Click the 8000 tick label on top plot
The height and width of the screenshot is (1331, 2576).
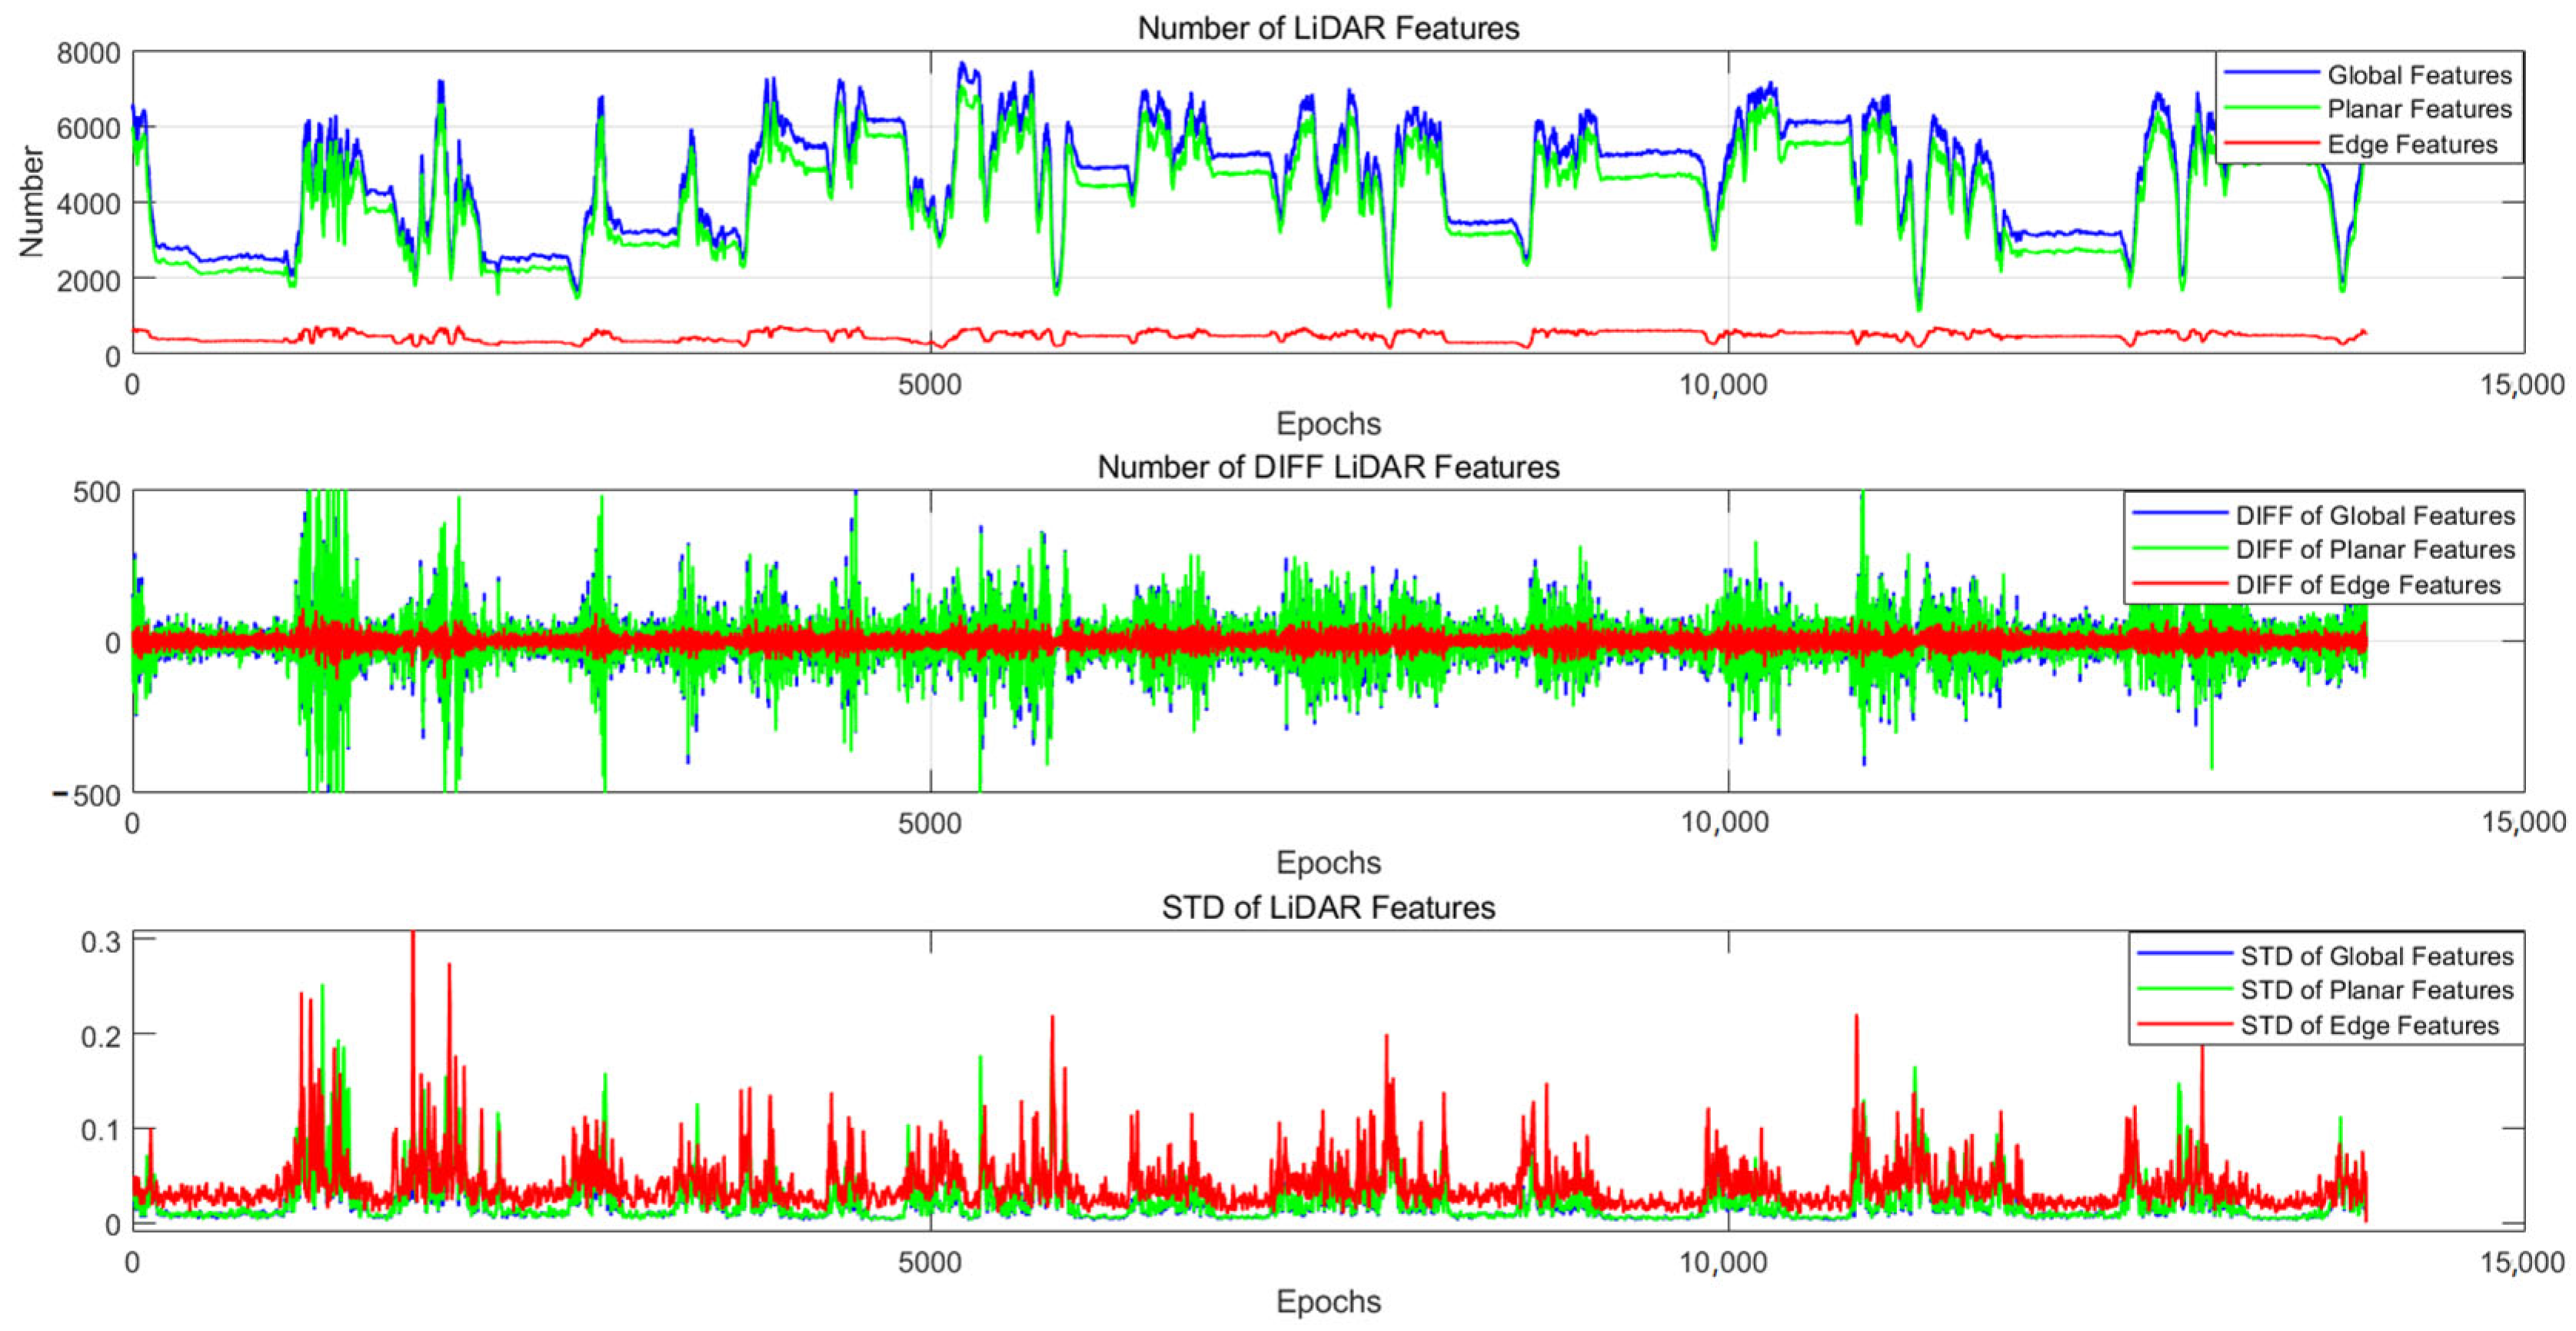point(88,53)
